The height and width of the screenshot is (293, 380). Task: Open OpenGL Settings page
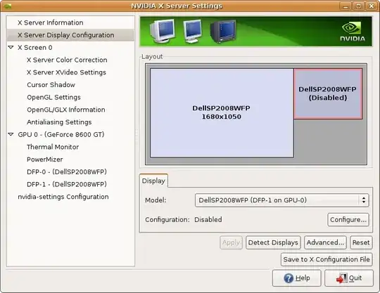pos(53,97)
